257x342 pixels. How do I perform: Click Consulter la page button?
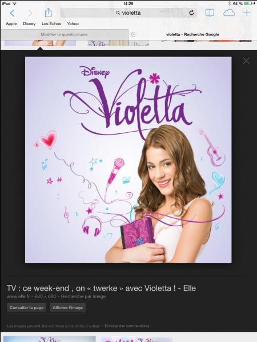pyautogui.click(x=27, y=308)
